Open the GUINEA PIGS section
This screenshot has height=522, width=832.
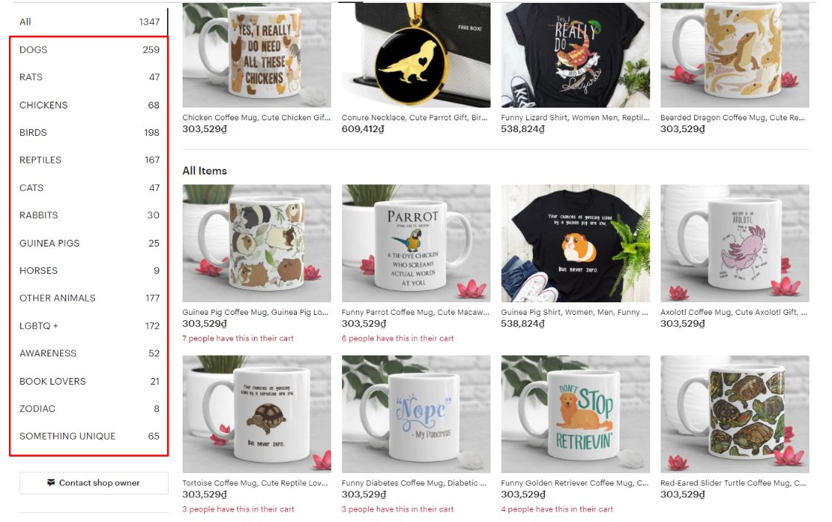click(89, 244)
